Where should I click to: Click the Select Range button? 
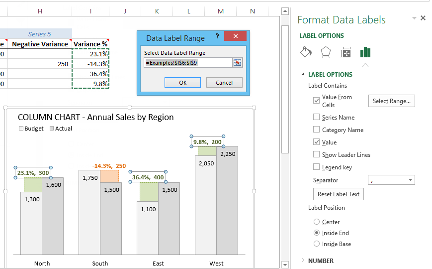click(392, 101)
